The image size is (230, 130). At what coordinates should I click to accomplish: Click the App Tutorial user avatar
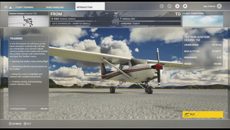click(219, 6)
